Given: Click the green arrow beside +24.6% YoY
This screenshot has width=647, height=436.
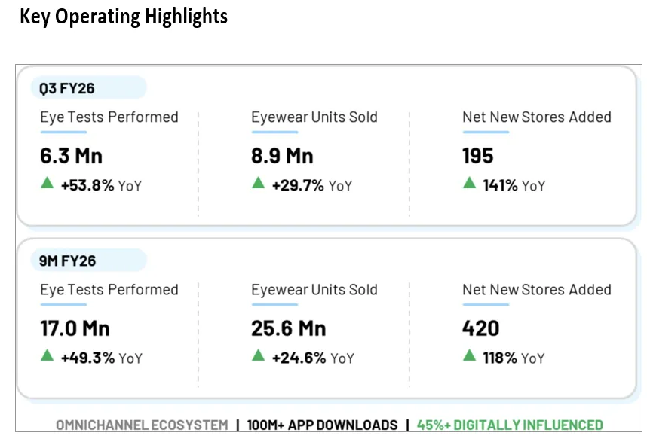Looking at the screenshot, I should pyautogui.click(x=259, y=355).
